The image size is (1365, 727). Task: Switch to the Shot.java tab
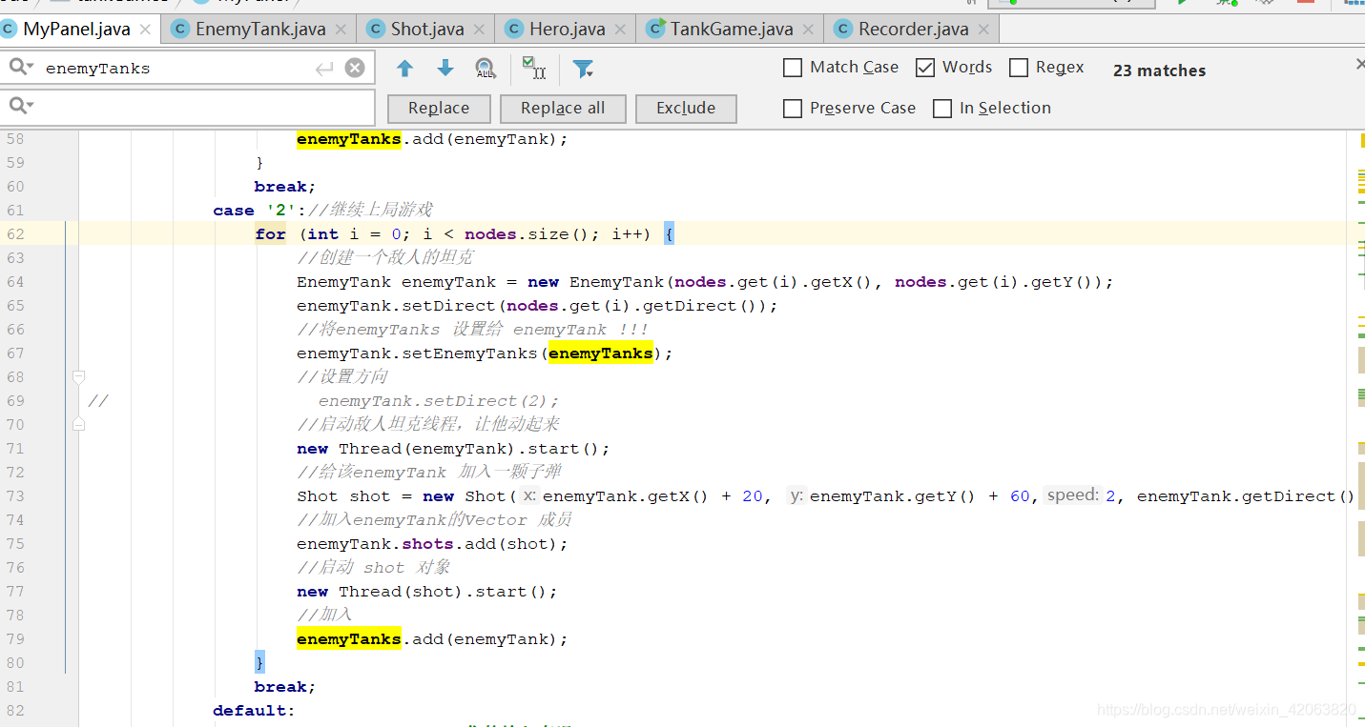pos(427,29)
